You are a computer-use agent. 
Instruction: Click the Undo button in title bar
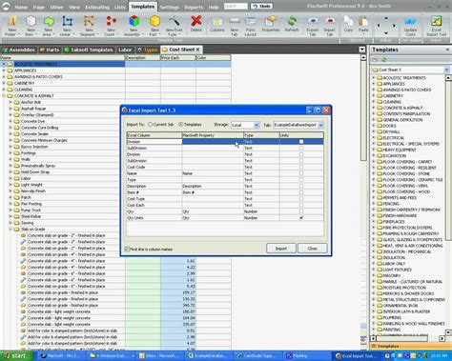pyautogui.click(x=262, y=6)
